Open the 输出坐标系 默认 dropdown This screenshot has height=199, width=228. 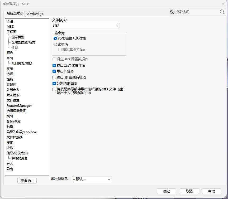coord(92,179)
